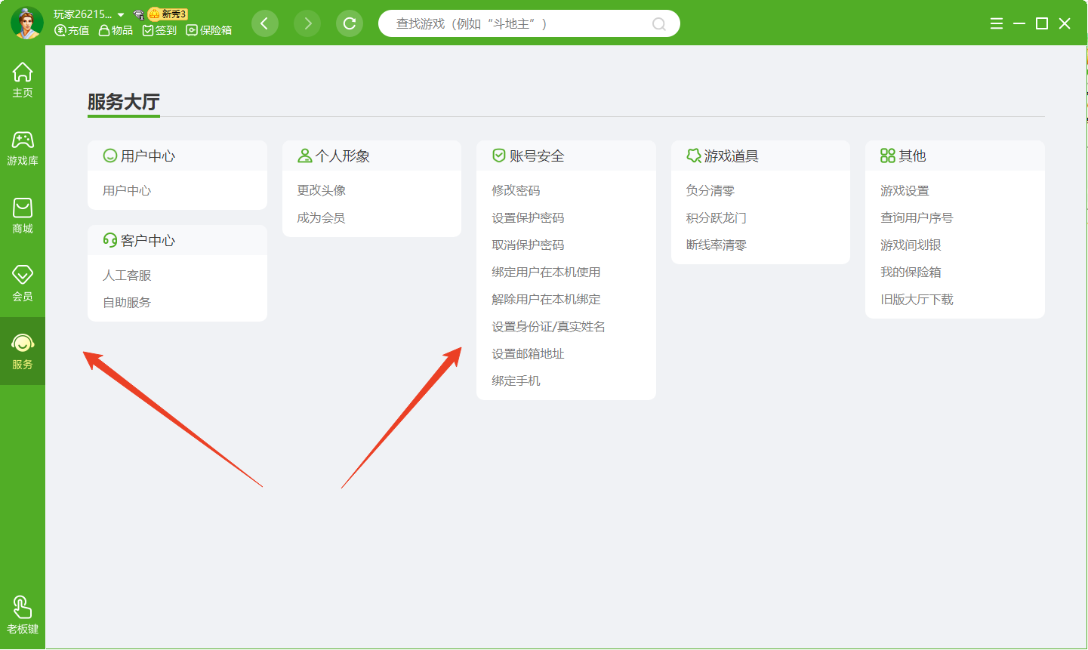Image resolution: width=1088 pixels, height=650 pixels.
Task: Open the 游戏库 game library icon
Action: [x=23, y=147]
